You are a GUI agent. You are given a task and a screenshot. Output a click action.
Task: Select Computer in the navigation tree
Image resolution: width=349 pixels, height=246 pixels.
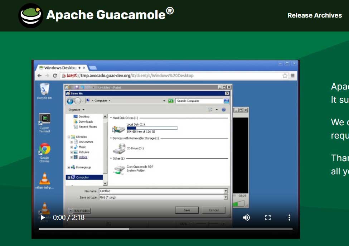(82, 177)
